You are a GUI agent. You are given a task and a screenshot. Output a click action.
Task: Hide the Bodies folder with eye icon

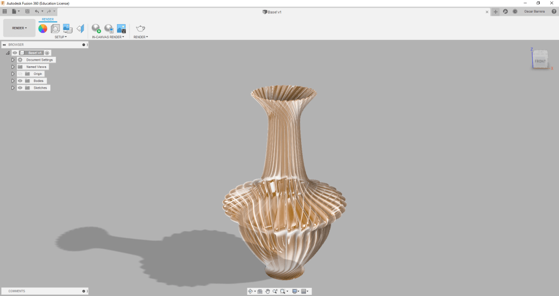[20, 81]
